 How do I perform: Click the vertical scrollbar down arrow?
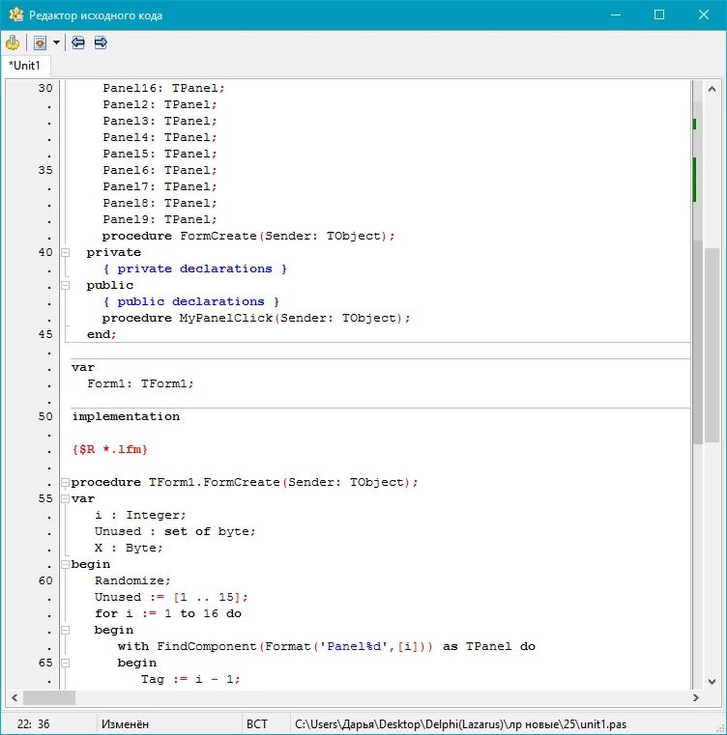712,681
